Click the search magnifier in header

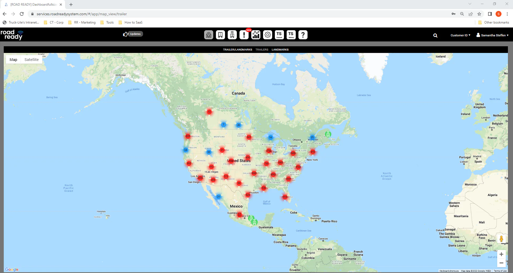(435, 35)
